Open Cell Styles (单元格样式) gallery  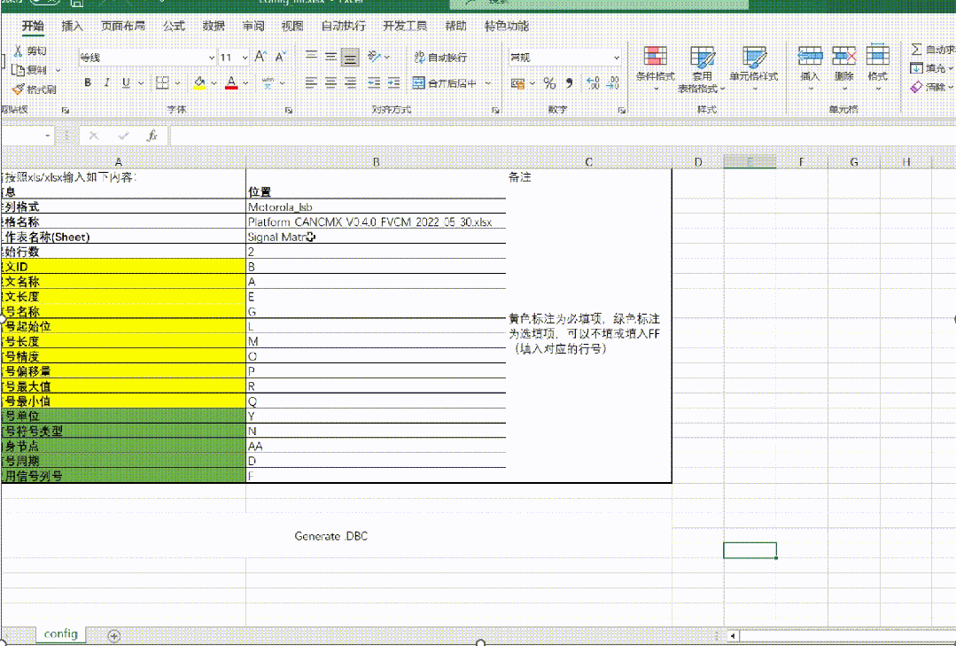click(754, 69)
